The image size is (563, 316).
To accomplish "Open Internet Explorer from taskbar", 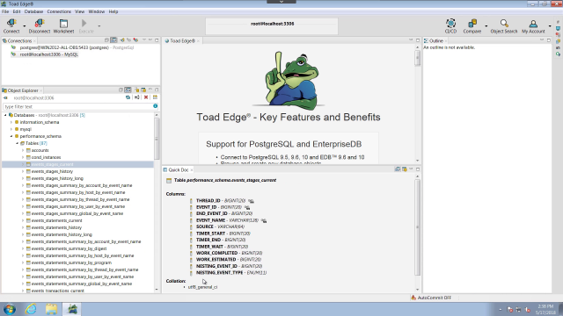I will coord(31,309).
